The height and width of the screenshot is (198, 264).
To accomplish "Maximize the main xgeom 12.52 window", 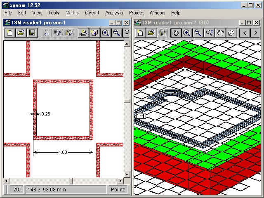I will tap(251, 5).
